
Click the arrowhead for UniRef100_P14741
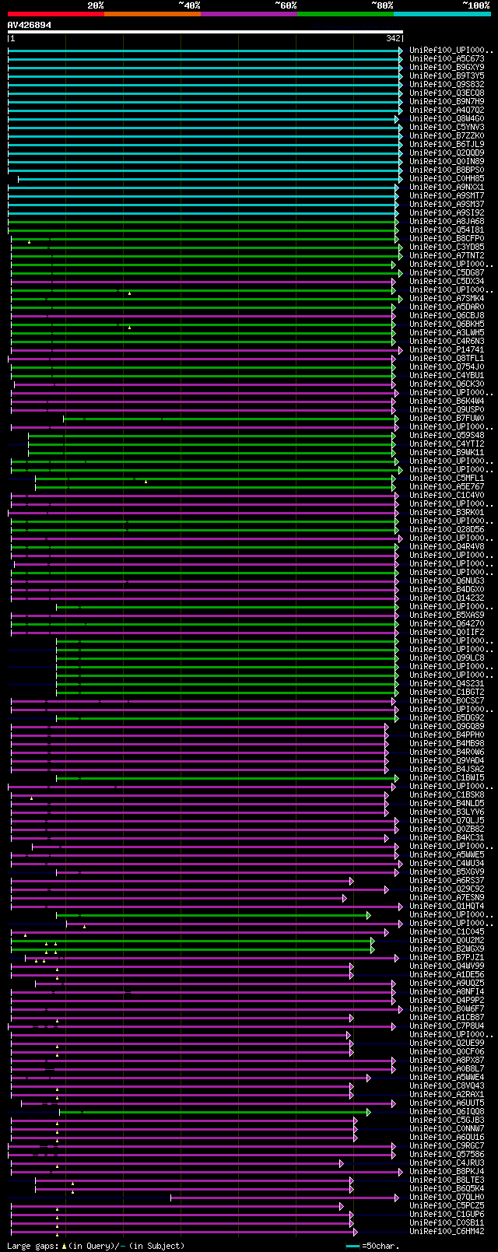click(x=401, y=349)
